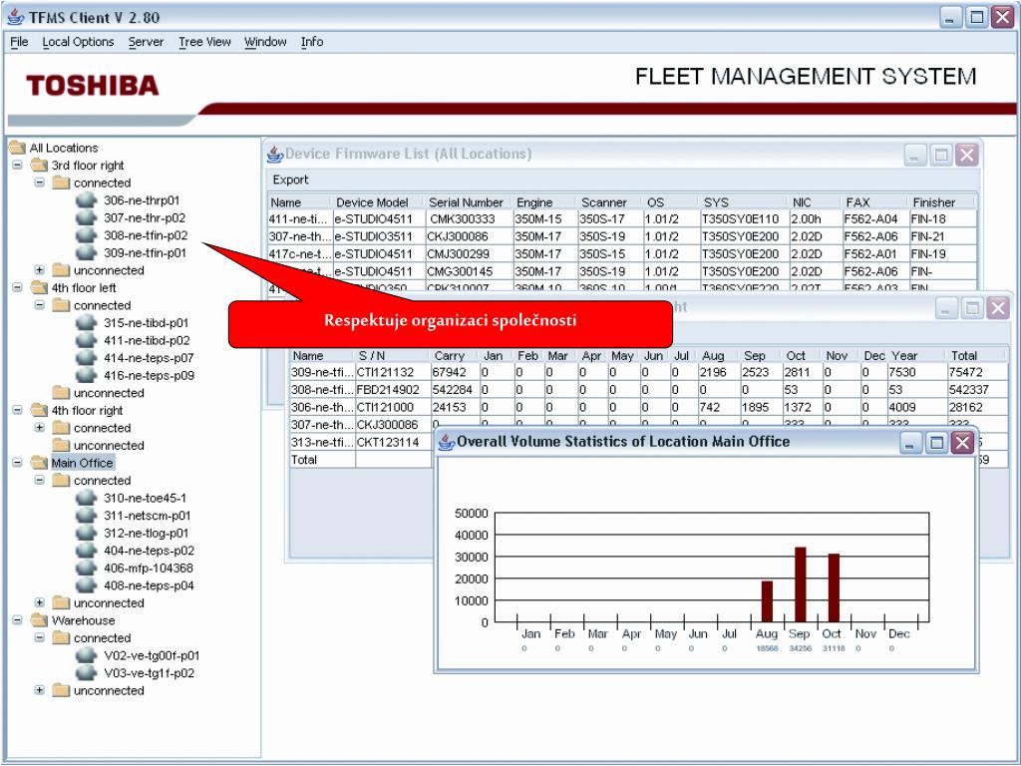Image resolution: width=1021 pixels, height=766 pixels.
Task: Collapse connected folder under Warehouse
Action: [40, 638]
